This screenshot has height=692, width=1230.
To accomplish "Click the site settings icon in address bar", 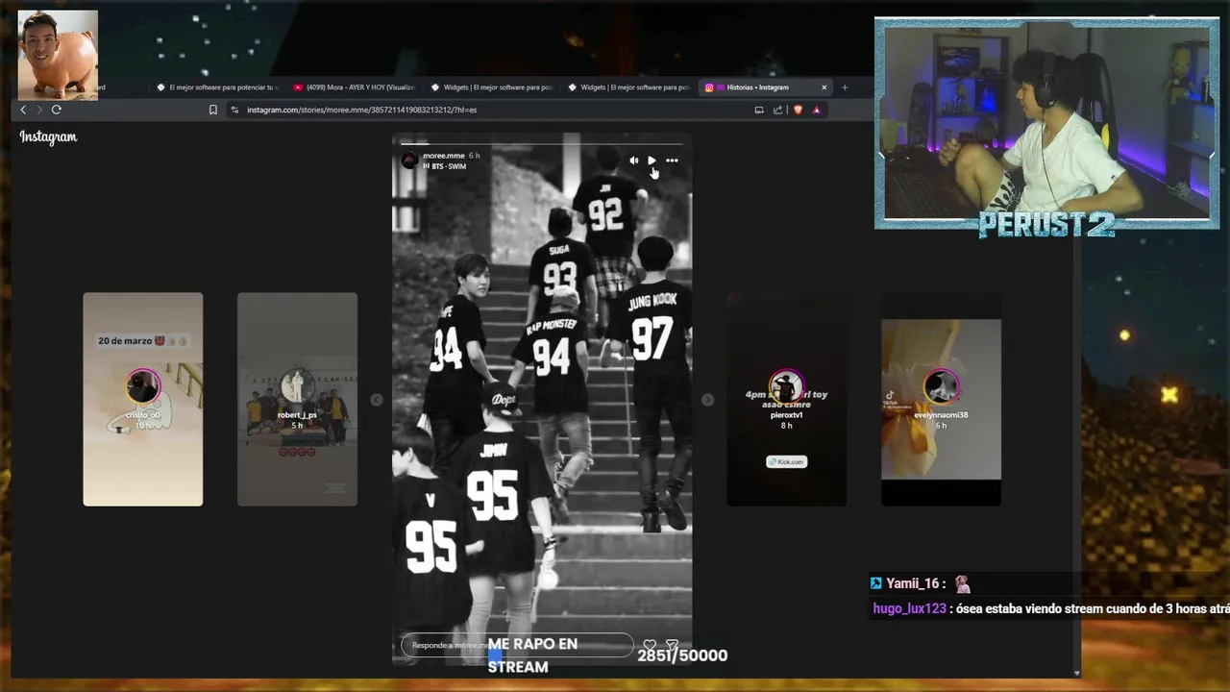I will coord(235,110).
